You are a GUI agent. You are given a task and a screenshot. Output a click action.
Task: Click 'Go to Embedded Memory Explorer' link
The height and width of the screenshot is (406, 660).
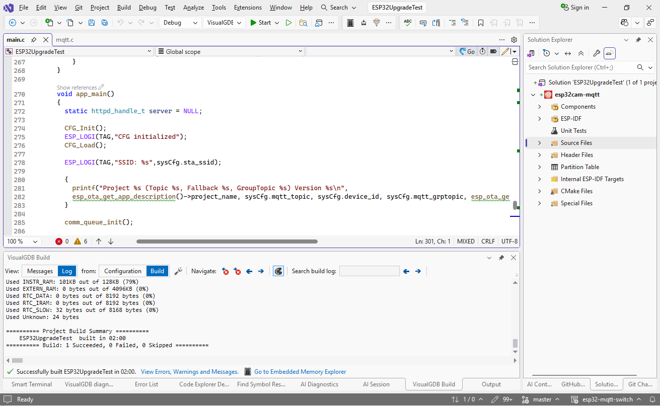[300, 372]
